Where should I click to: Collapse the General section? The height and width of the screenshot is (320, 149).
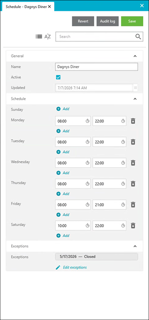coord(135,56)
